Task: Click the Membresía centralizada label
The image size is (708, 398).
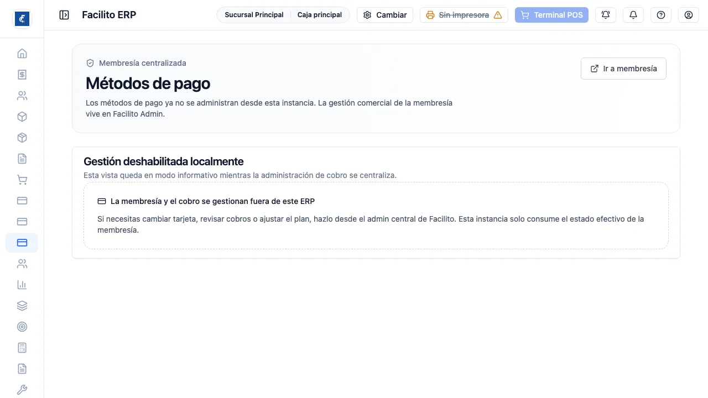Action: click(x=143, y=63)
